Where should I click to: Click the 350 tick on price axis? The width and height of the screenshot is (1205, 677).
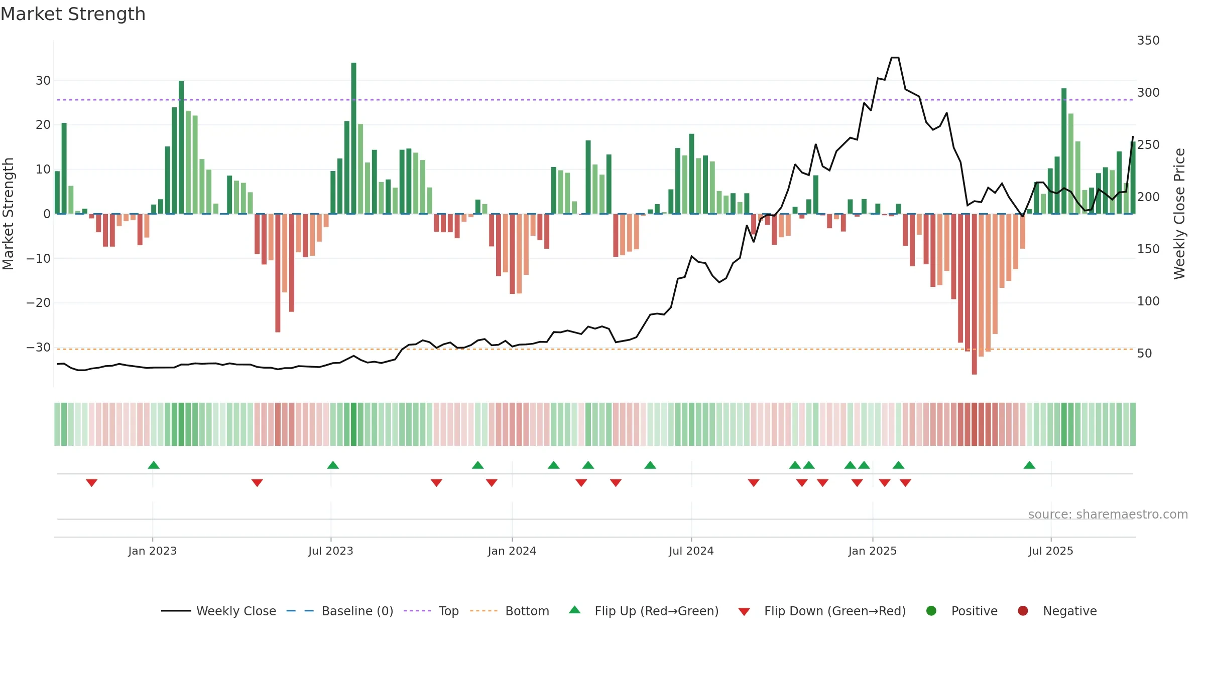click(x=1148, y=41)
